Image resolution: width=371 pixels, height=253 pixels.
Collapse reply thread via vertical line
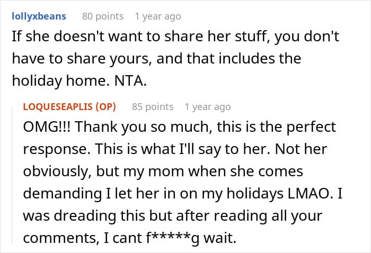coord(12,175)
